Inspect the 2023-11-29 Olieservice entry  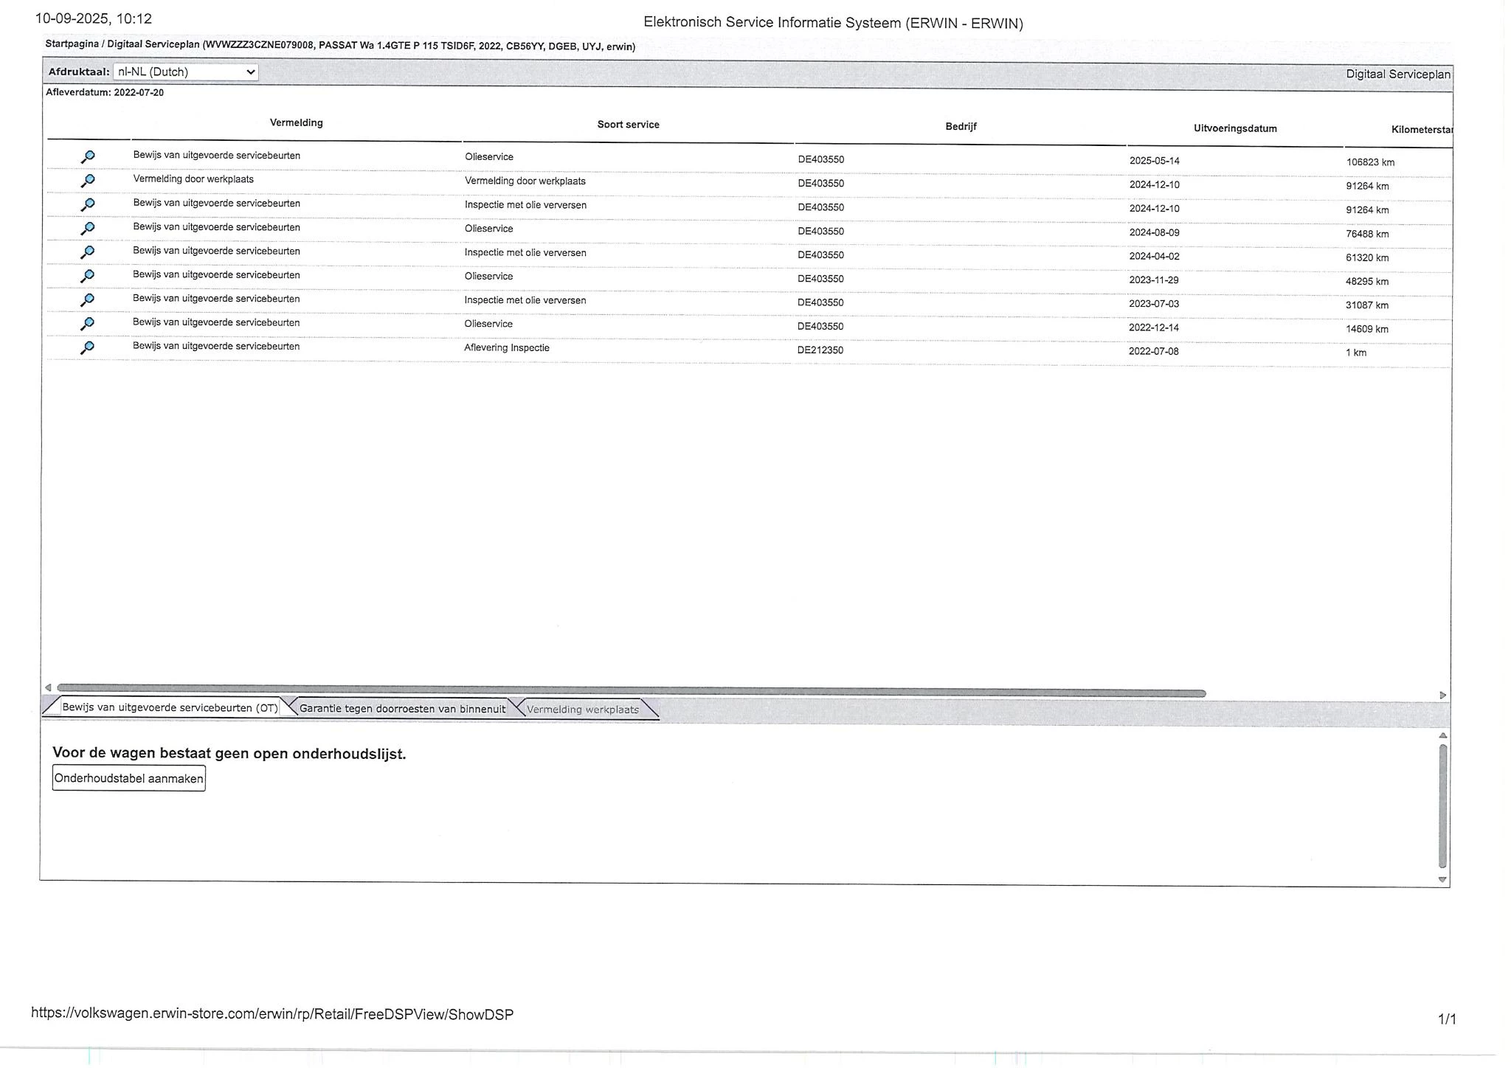[x=87, y=276]
